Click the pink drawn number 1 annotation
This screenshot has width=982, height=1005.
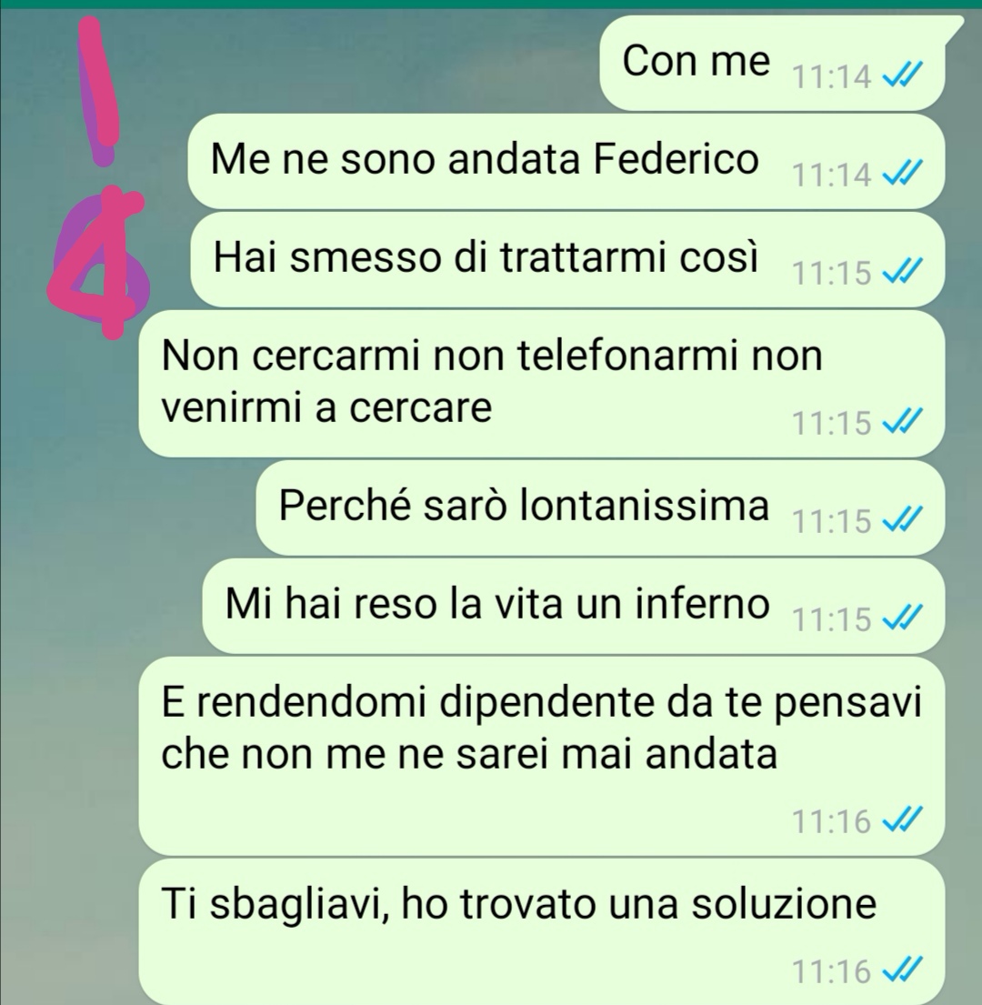tap(97, 91)
